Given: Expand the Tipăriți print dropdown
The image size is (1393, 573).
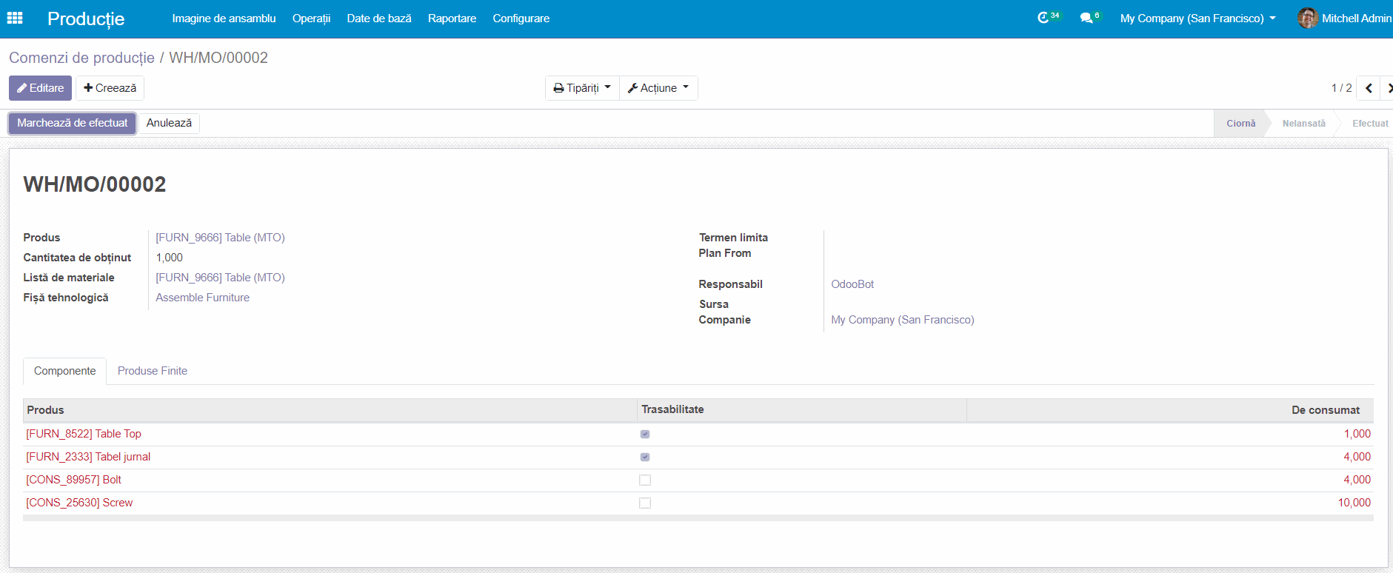Looking at the screenshot, I should (x=582, y=88).
